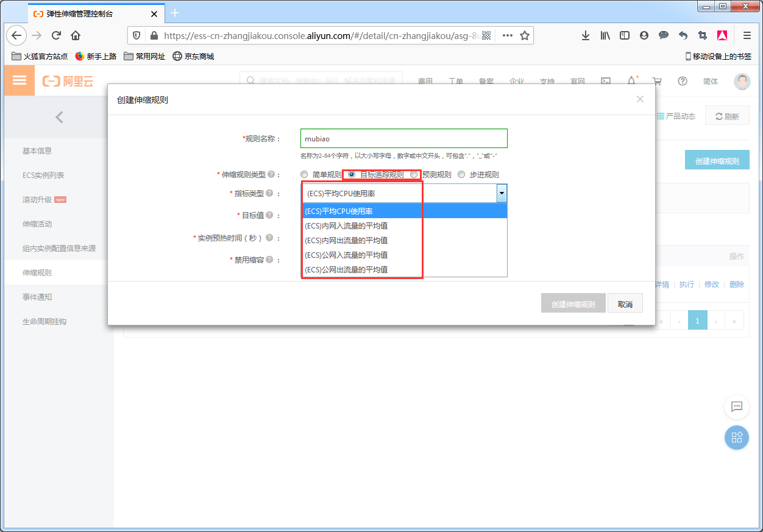
Task: Close the create scaling rule dialog
Action: point(640,99)
